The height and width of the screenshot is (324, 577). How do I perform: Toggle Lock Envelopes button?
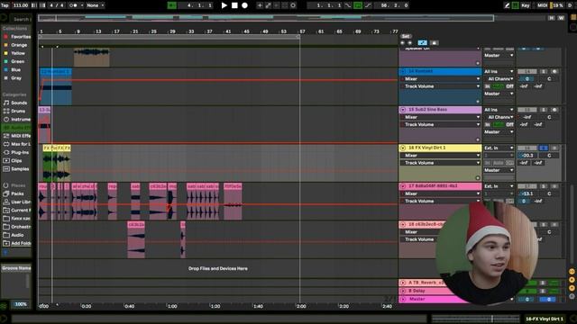[x=435, y=43]
